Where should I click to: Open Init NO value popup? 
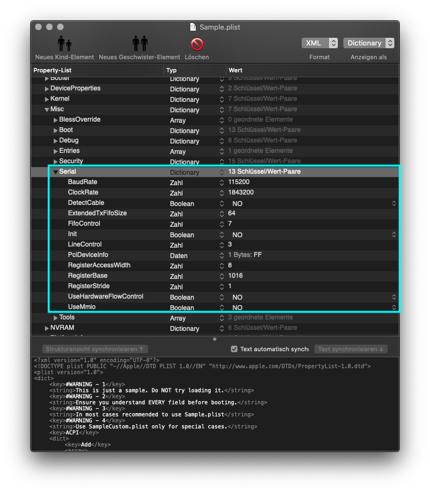tap(394, 234)
